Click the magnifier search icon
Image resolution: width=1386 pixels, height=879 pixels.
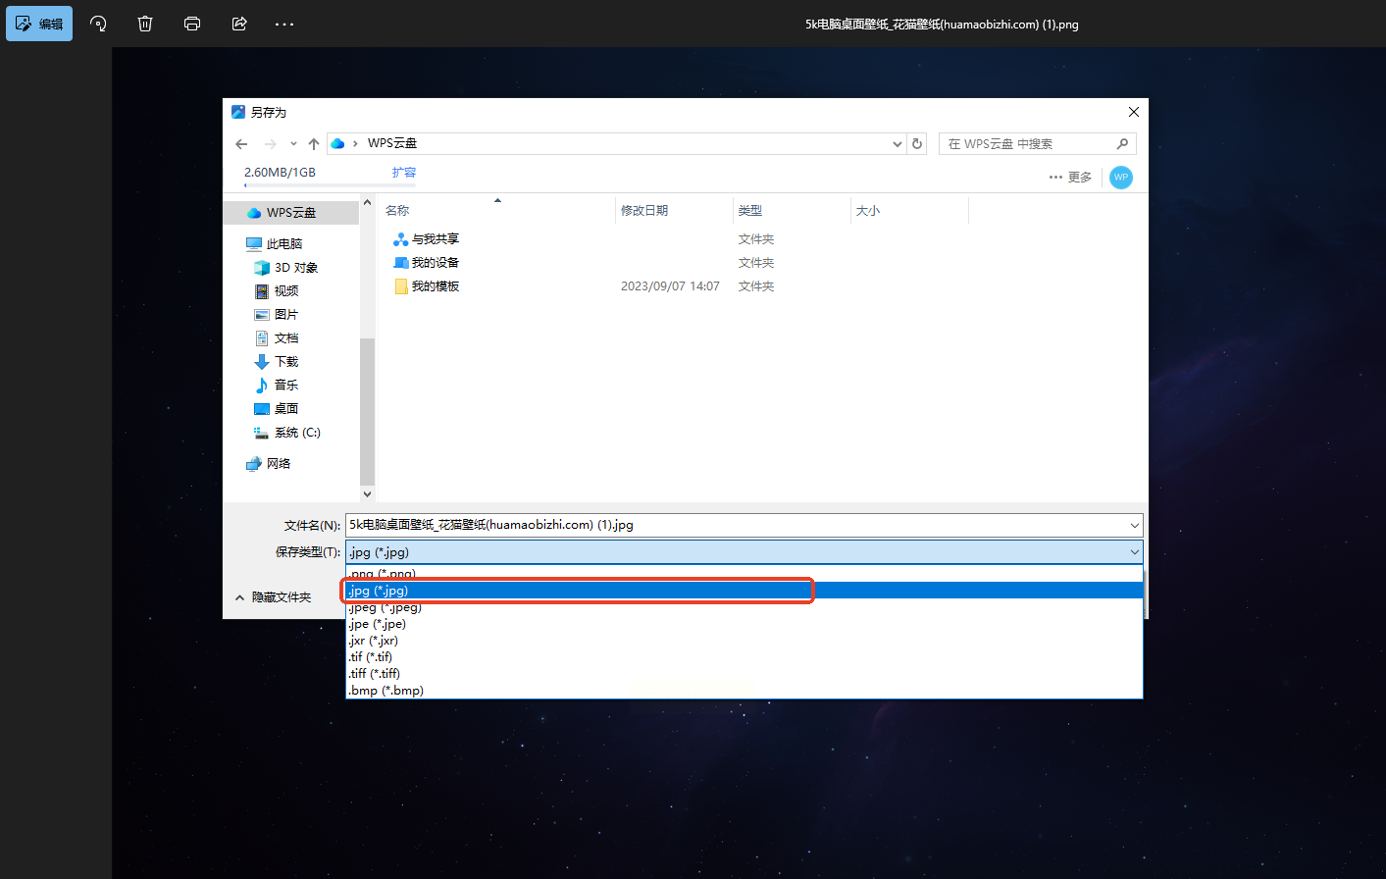[1123, 144]
